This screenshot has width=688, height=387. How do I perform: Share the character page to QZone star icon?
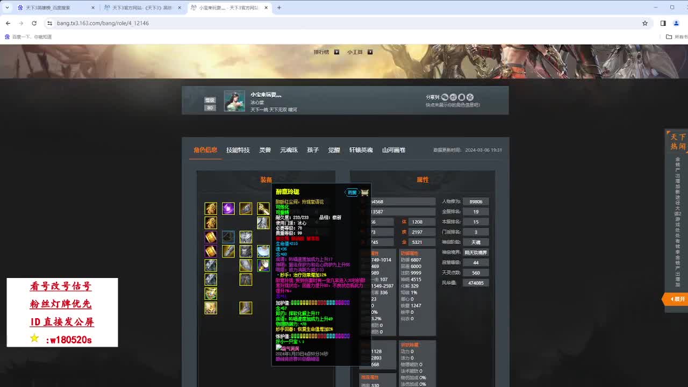[470, 97]
